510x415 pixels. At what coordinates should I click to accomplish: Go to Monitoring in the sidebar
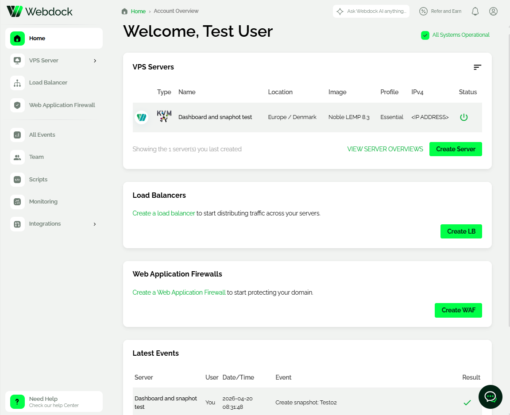43,202
